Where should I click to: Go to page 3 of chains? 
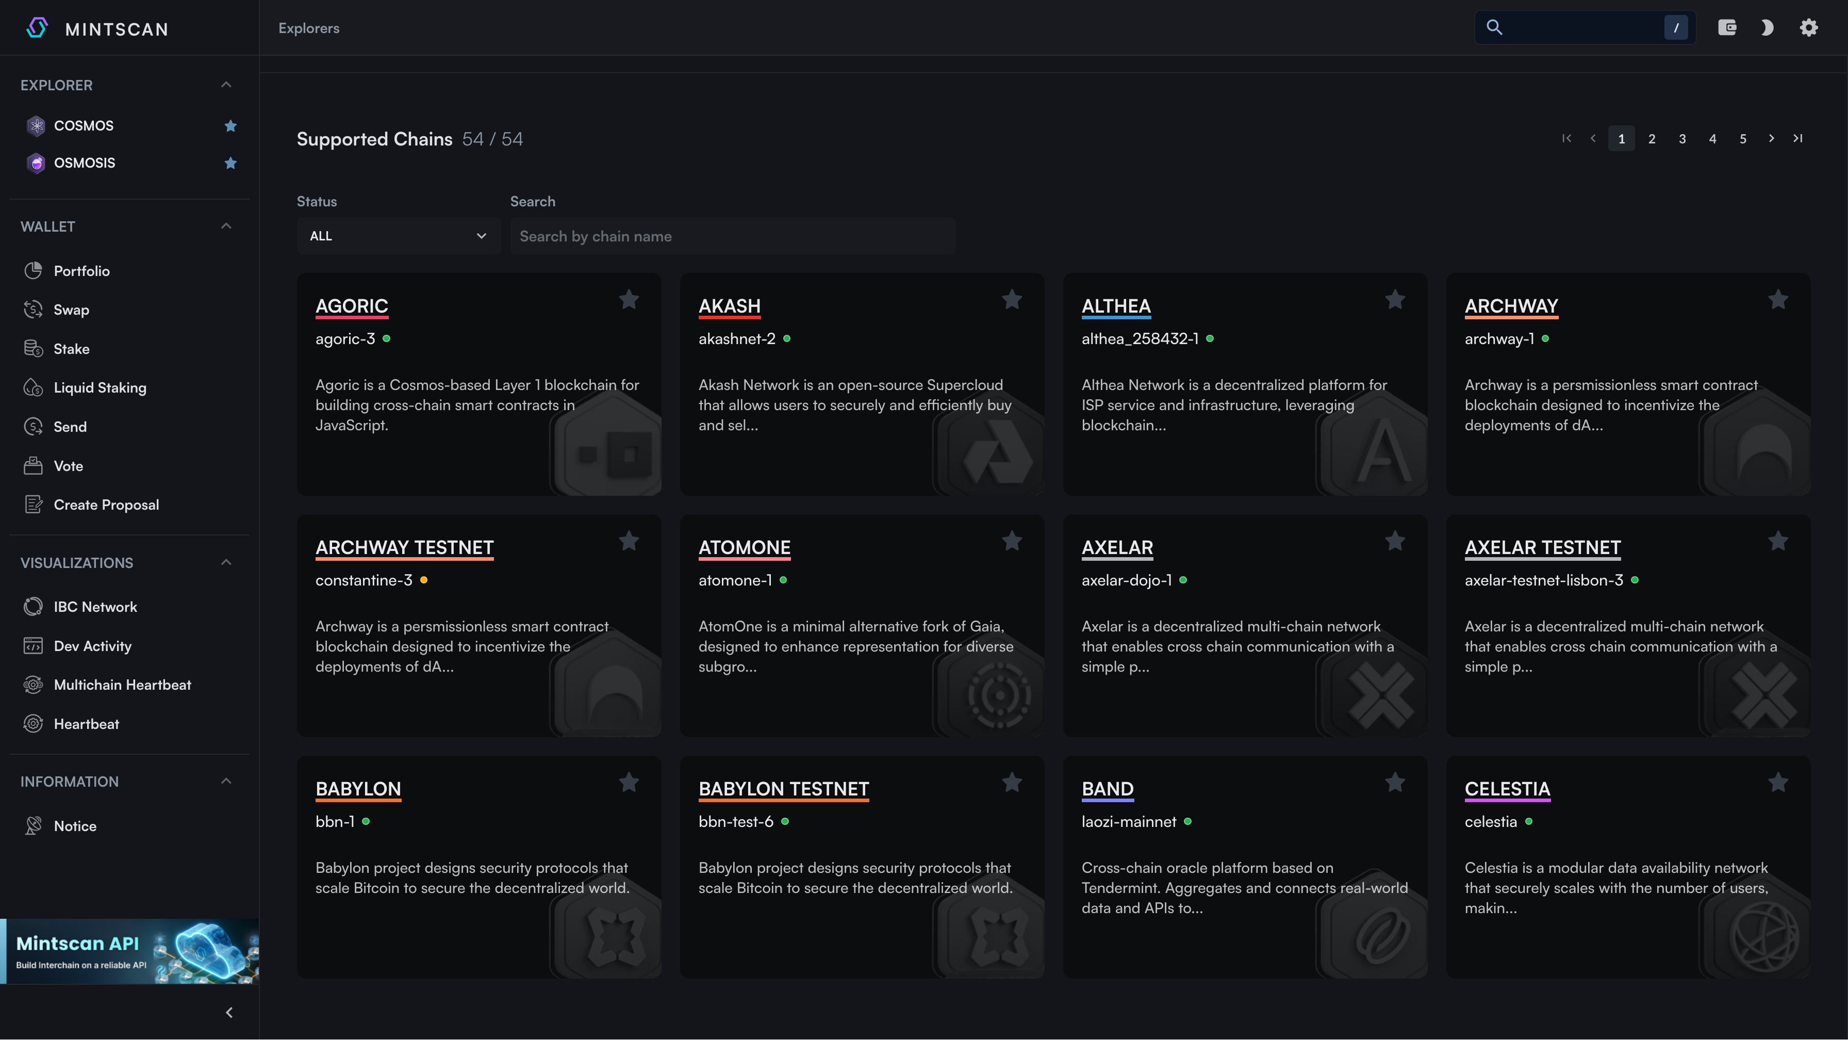(x=1681, y=139)
